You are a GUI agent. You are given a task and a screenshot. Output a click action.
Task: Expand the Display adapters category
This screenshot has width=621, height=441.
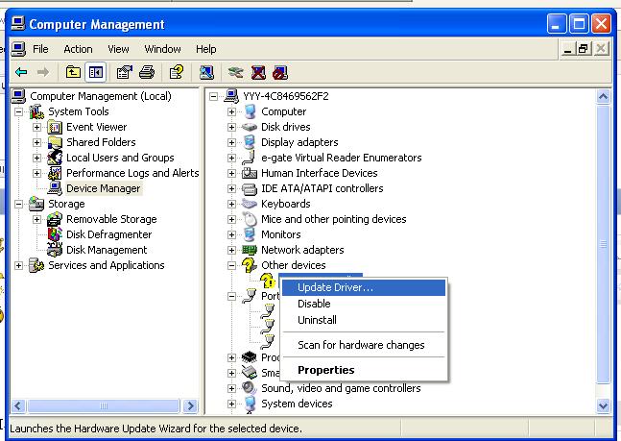tap(231, 142)
